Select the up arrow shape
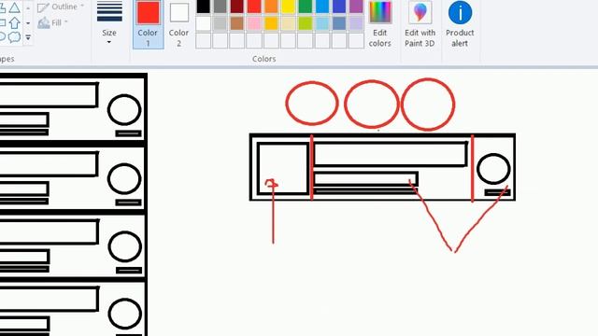598x336 pixels. coord(15,22)
